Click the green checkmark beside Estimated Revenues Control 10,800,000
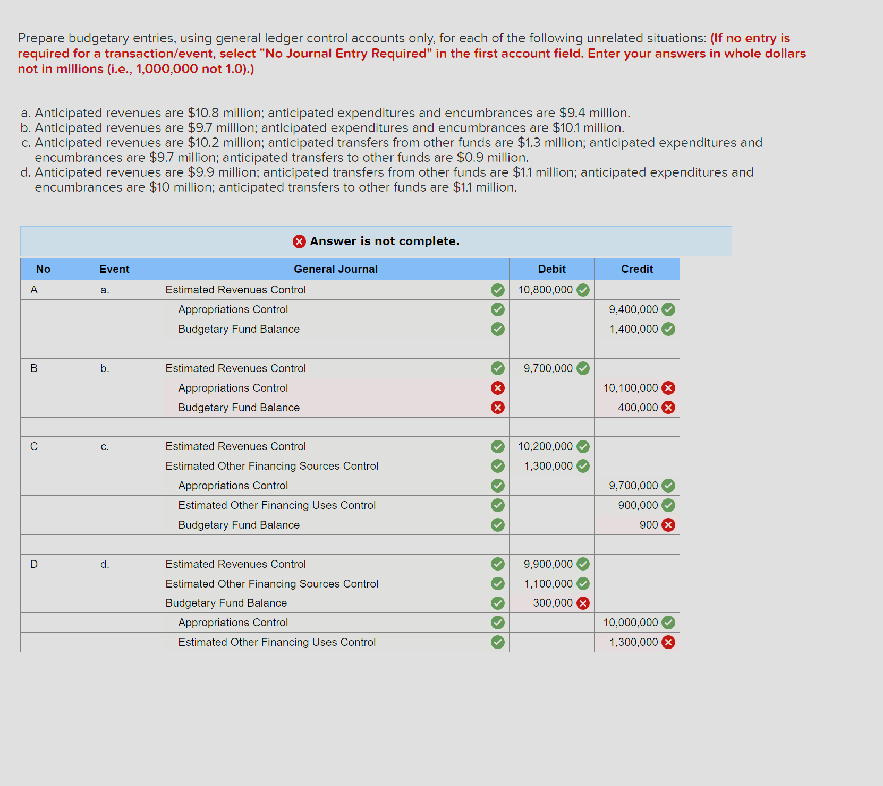This screenshot has height=786, width=883. tap(583, 290)
